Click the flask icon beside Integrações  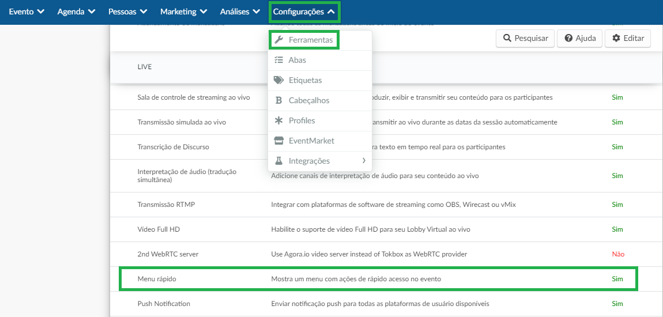click(278, 161)
